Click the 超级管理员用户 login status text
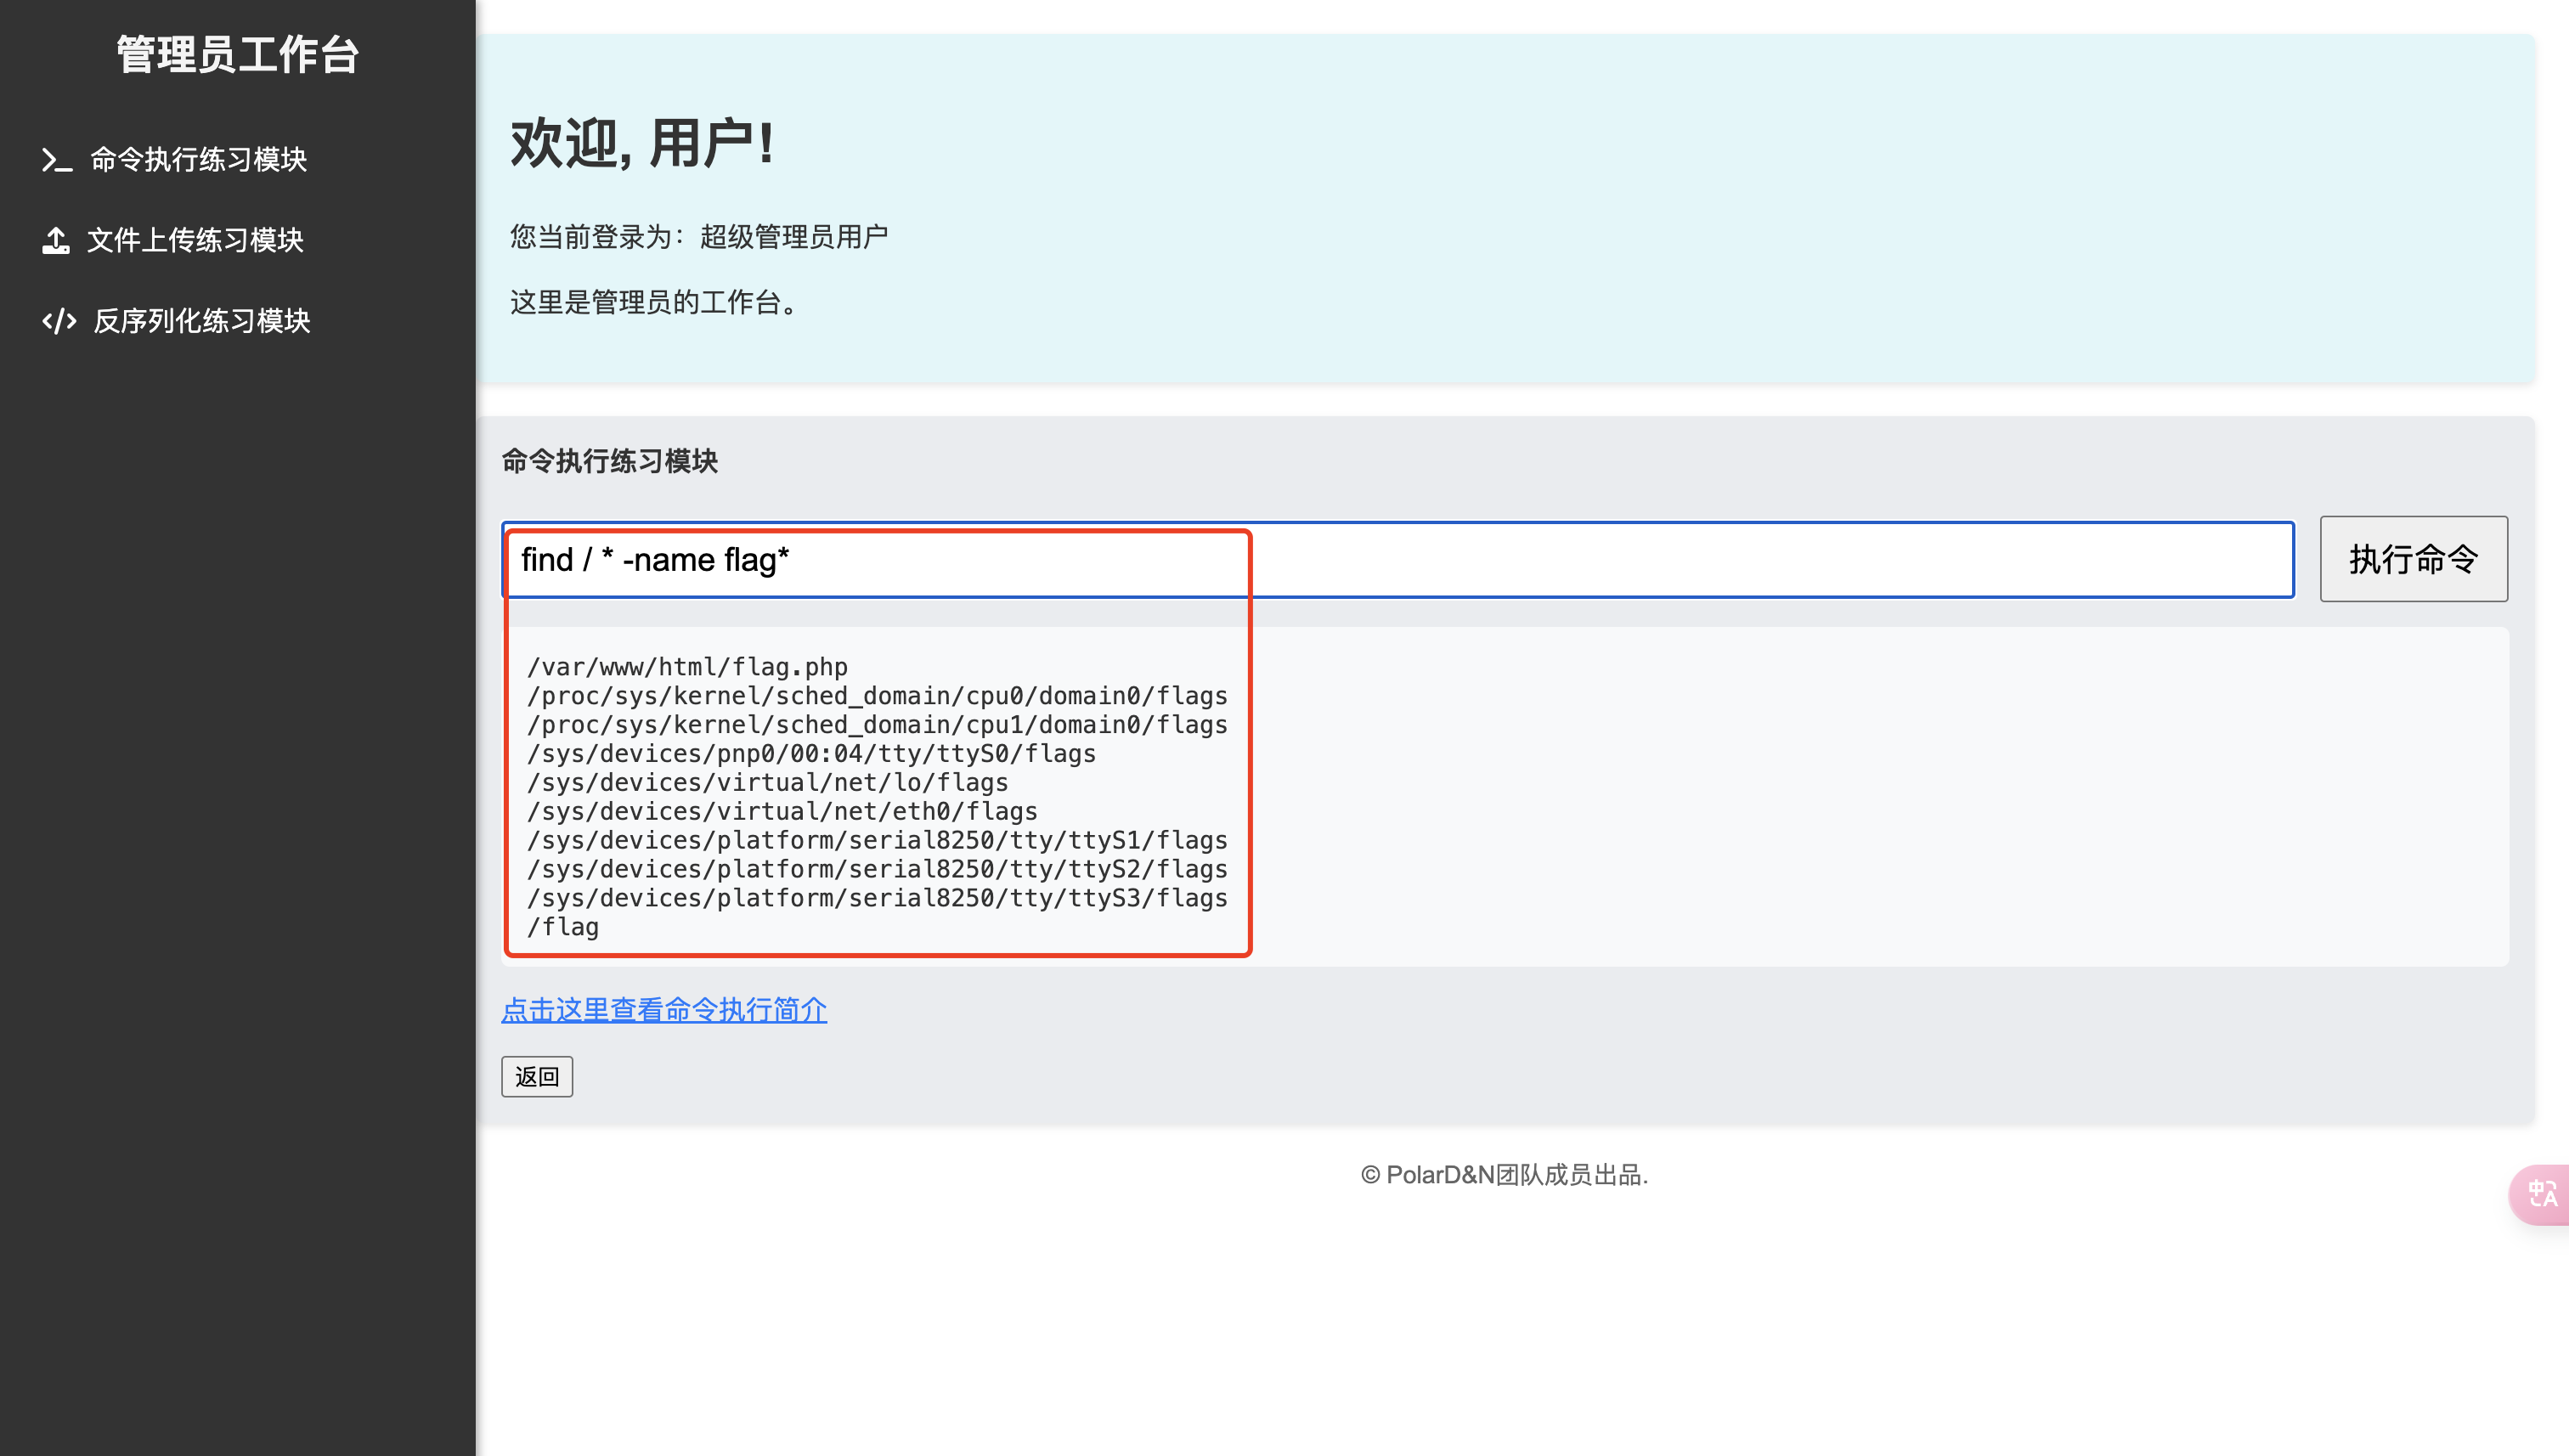Screen dimensions: 2569x1456 (x=793, y=237)
